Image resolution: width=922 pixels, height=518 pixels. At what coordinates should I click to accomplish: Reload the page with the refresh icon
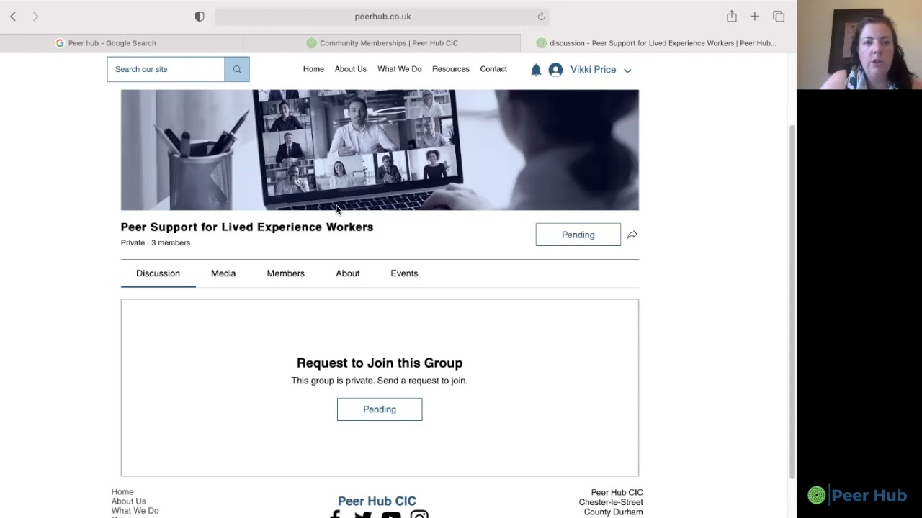pyautogui.click(x=541, y=17)
